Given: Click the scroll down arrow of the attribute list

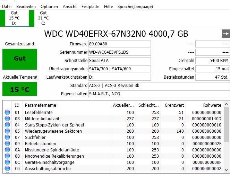Looking at the screenshot, I should pyautogui.click(x=226, y=170).
